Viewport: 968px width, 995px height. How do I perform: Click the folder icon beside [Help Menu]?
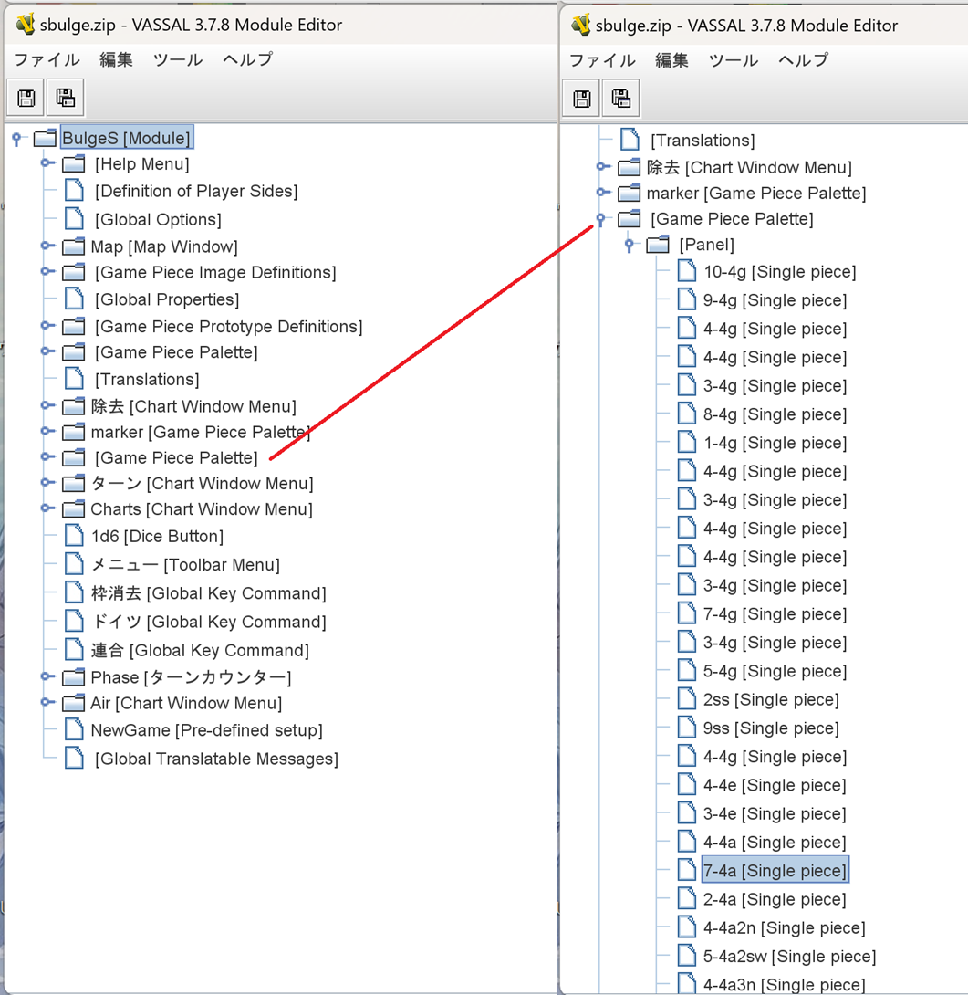(x=74, y=163)
